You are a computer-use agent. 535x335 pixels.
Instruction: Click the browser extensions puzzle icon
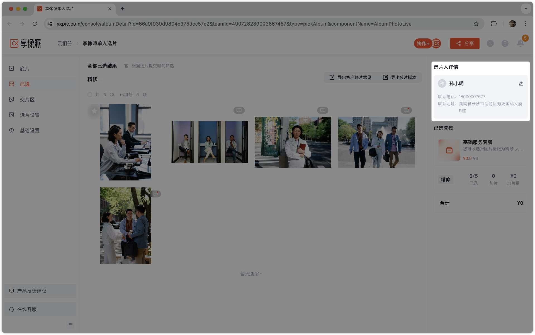click(494, 24)
